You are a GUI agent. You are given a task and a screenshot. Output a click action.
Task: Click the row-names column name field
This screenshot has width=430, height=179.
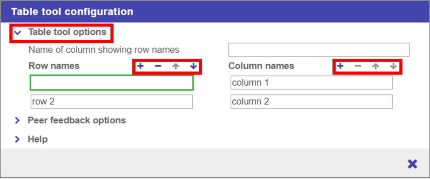[319, 50]
